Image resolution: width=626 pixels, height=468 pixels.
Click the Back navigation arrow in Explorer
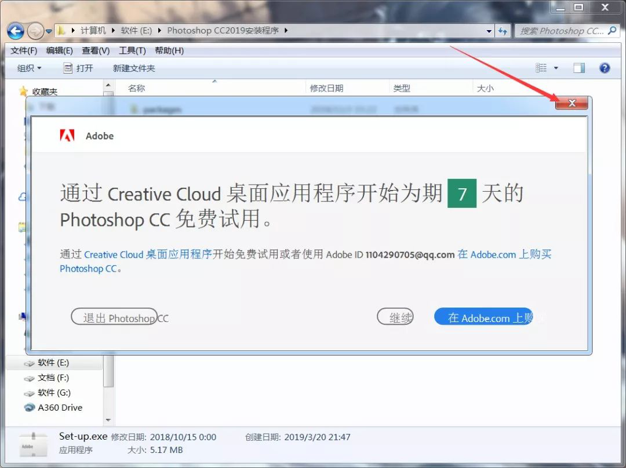click(16, 31)
